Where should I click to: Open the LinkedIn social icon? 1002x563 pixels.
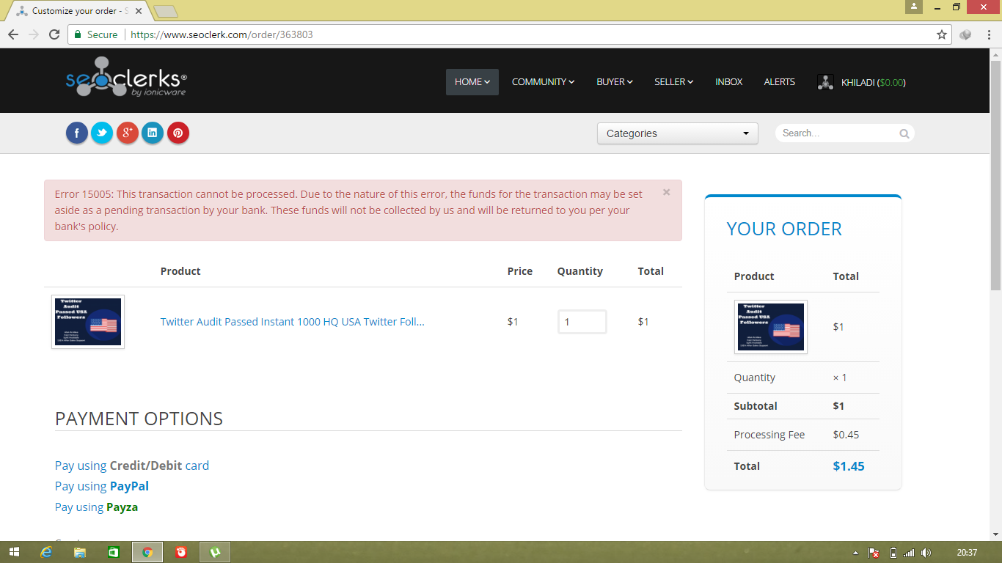click(153, 133)
